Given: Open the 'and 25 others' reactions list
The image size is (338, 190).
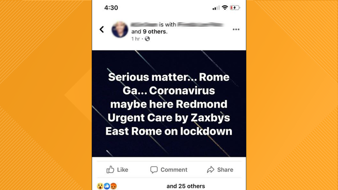Looking at the screenshot, I should click(x=186, y=186).
